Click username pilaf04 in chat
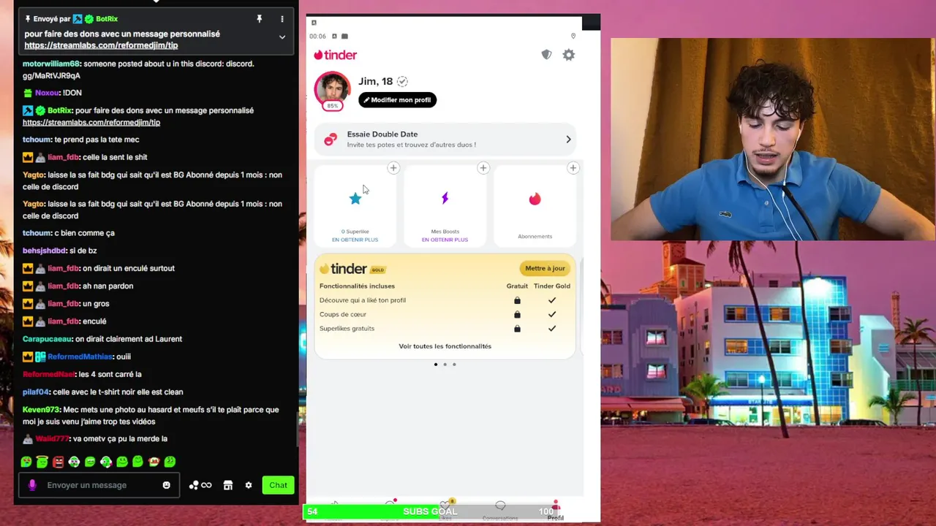This screenshot has width=936, height=526. click(x=36, y=392)
